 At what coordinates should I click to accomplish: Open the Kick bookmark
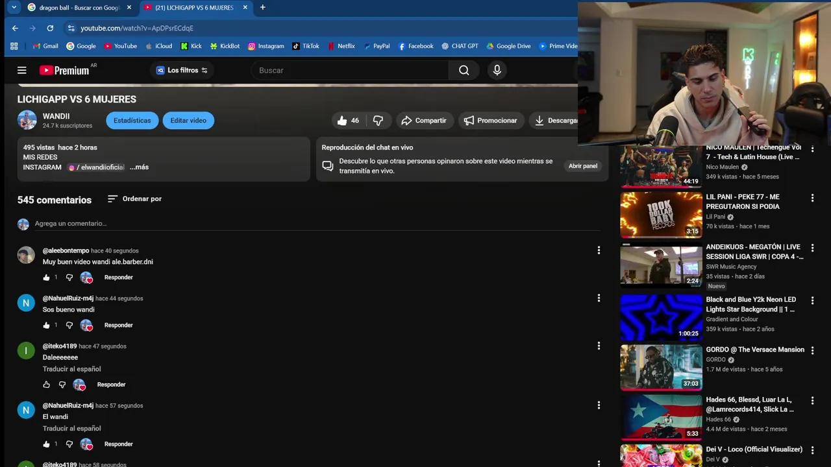click(191, 46)
